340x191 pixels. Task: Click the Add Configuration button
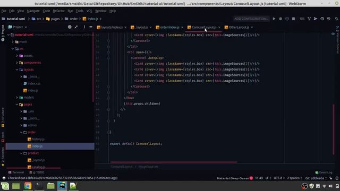coord(251,19)
